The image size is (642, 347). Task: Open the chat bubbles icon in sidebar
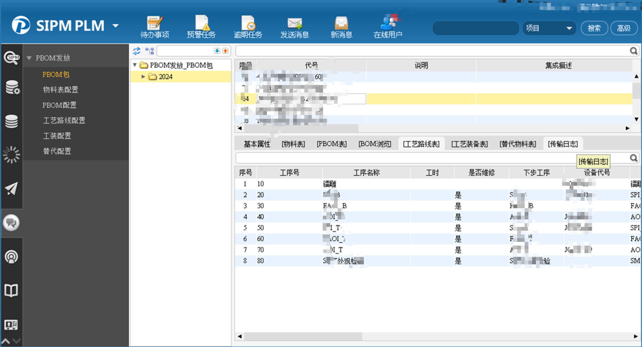click(x=11, y=223)
